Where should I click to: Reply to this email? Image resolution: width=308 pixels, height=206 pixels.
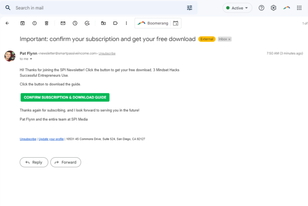[34, 162]
